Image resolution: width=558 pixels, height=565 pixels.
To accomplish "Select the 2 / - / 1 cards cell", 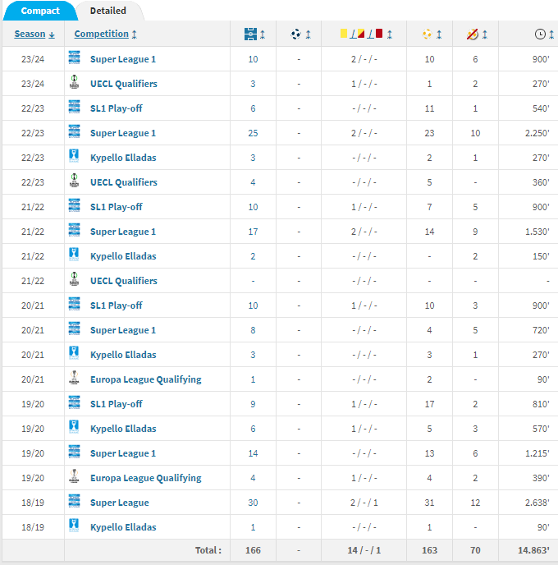I will point(364,503).
